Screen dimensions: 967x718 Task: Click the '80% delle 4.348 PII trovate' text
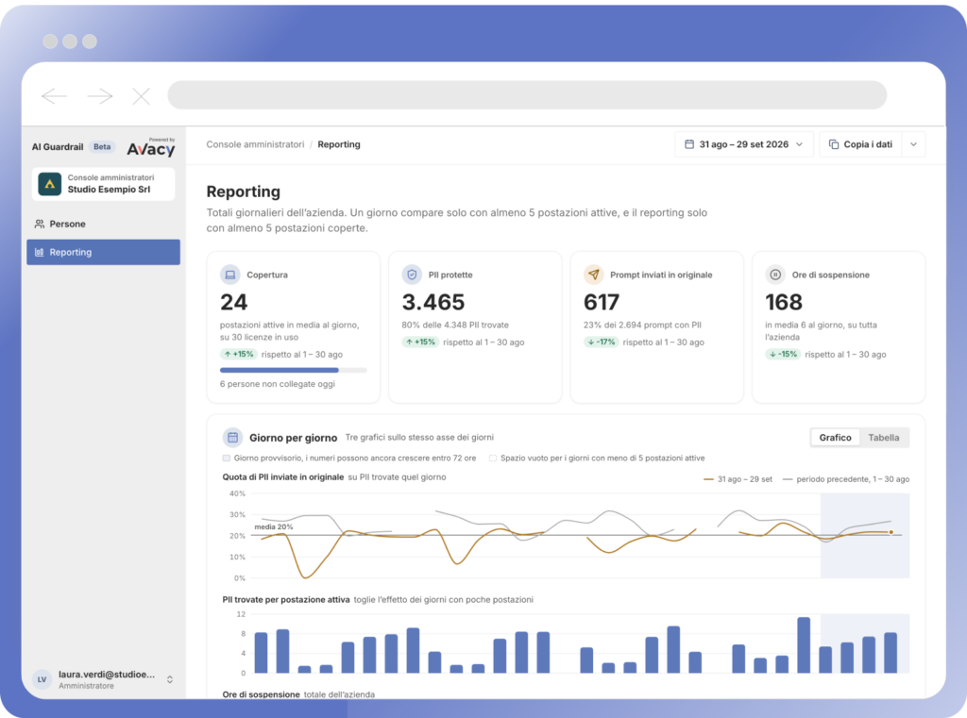(x=455, y=325)
